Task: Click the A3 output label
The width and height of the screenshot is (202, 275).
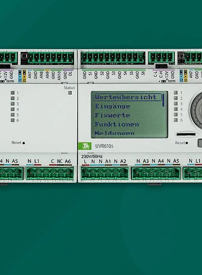Action: point(146,161)
